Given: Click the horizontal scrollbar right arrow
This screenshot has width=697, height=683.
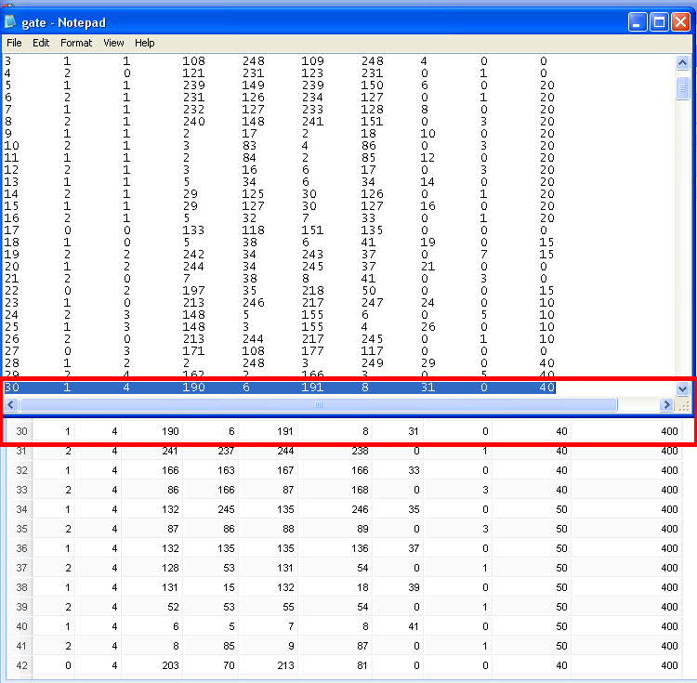Looking at the screenshot, I should click(x=666, y=405).
